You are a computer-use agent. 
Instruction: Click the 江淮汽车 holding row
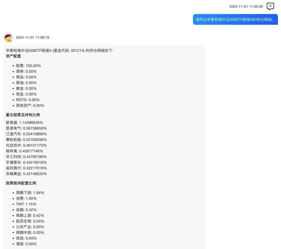[26, 134]
